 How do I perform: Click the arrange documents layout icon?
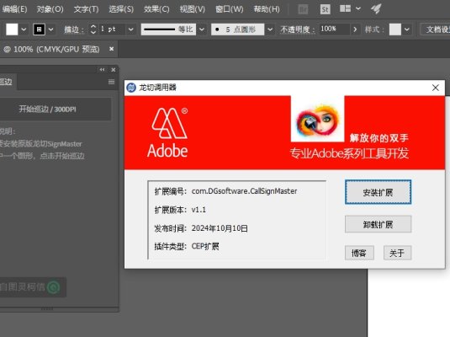(x=345, y=8)
